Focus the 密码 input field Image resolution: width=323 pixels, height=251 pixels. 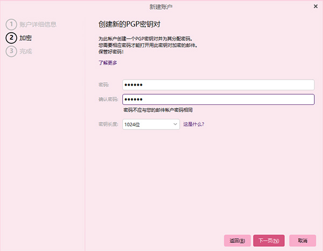pyautogui.click(x=218, y=85)
